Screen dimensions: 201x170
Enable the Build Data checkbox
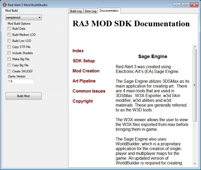(9, 28)
